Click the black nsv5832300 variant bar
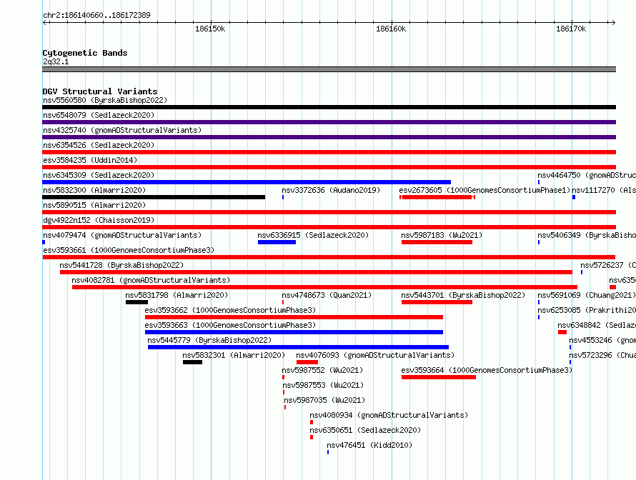 point(154,197)
